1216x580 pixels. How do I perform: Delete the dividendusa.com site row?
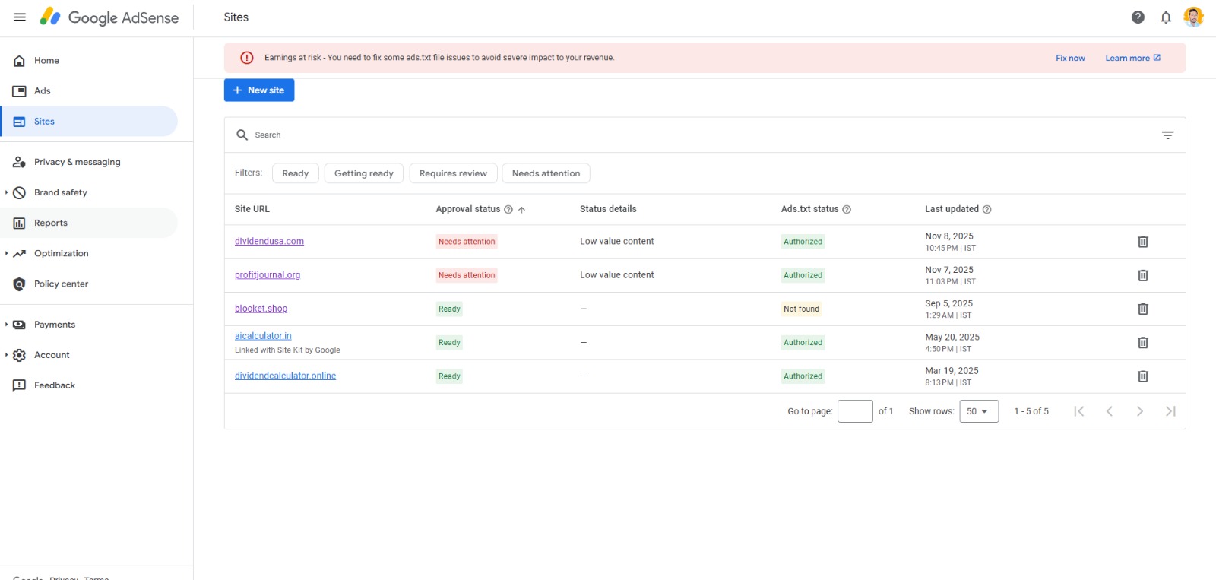(x=1142, y=242)
